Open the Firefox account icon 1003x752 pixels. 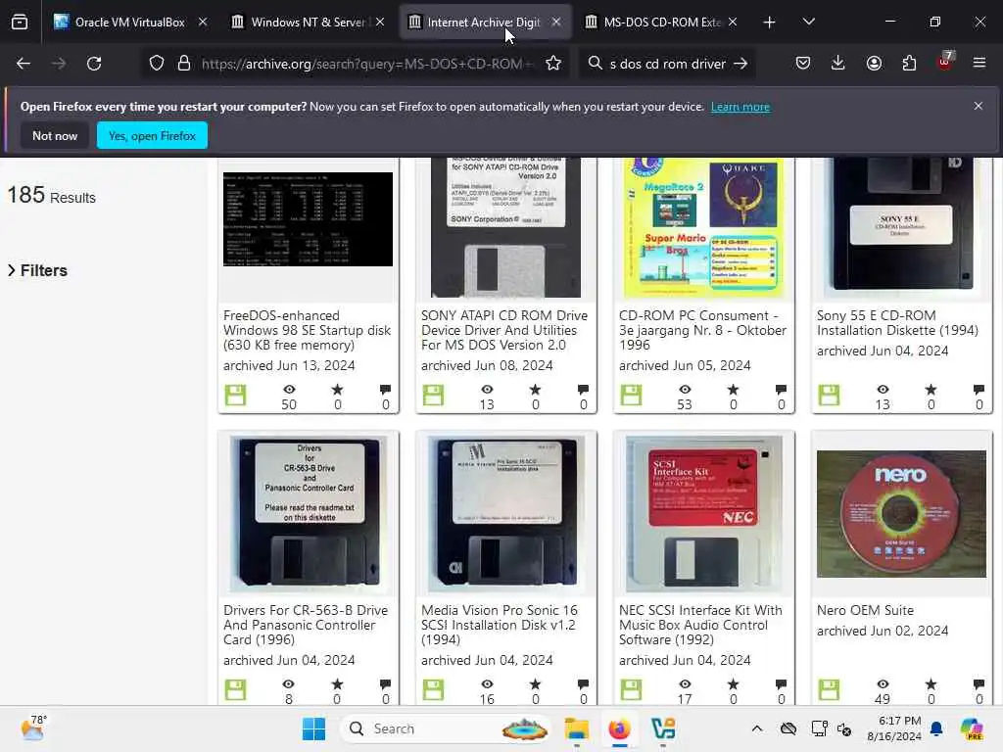pyautogui.click(x=874, y=63)
